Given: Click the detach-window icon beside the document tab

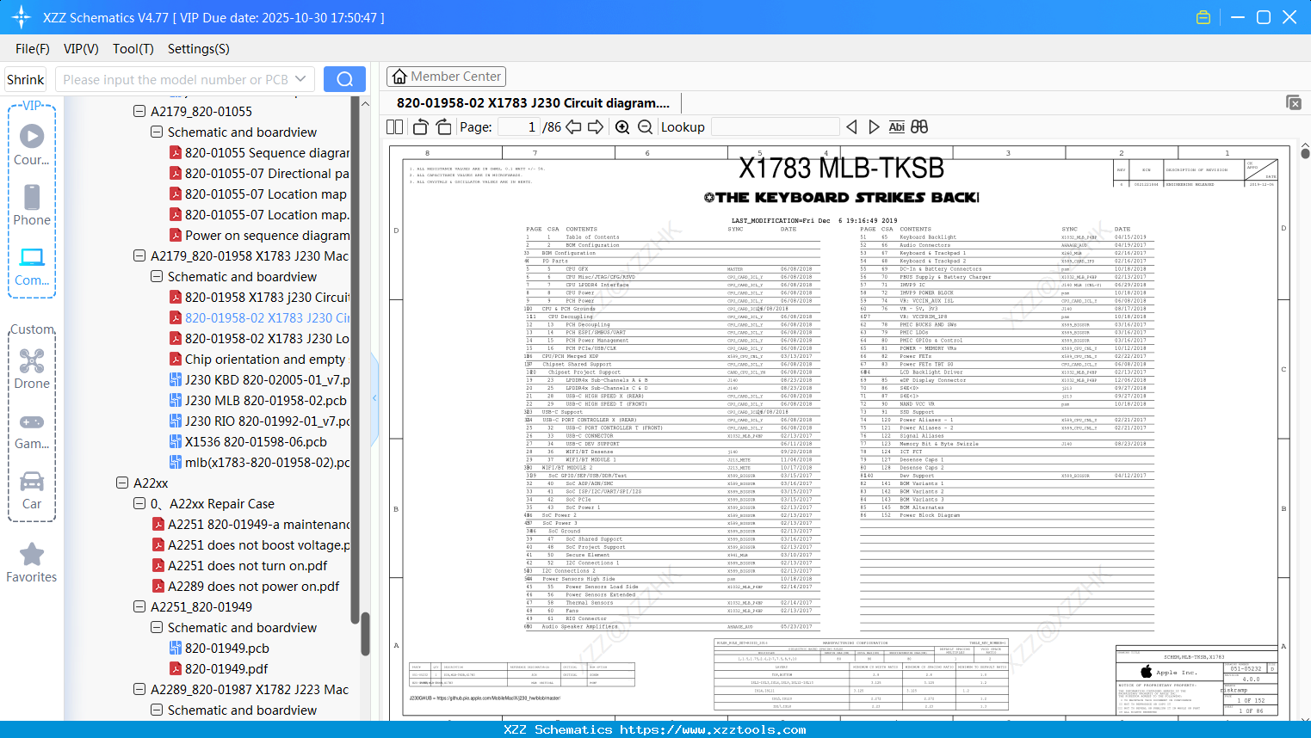Looking at the screenshot, I should point(1294,102).
